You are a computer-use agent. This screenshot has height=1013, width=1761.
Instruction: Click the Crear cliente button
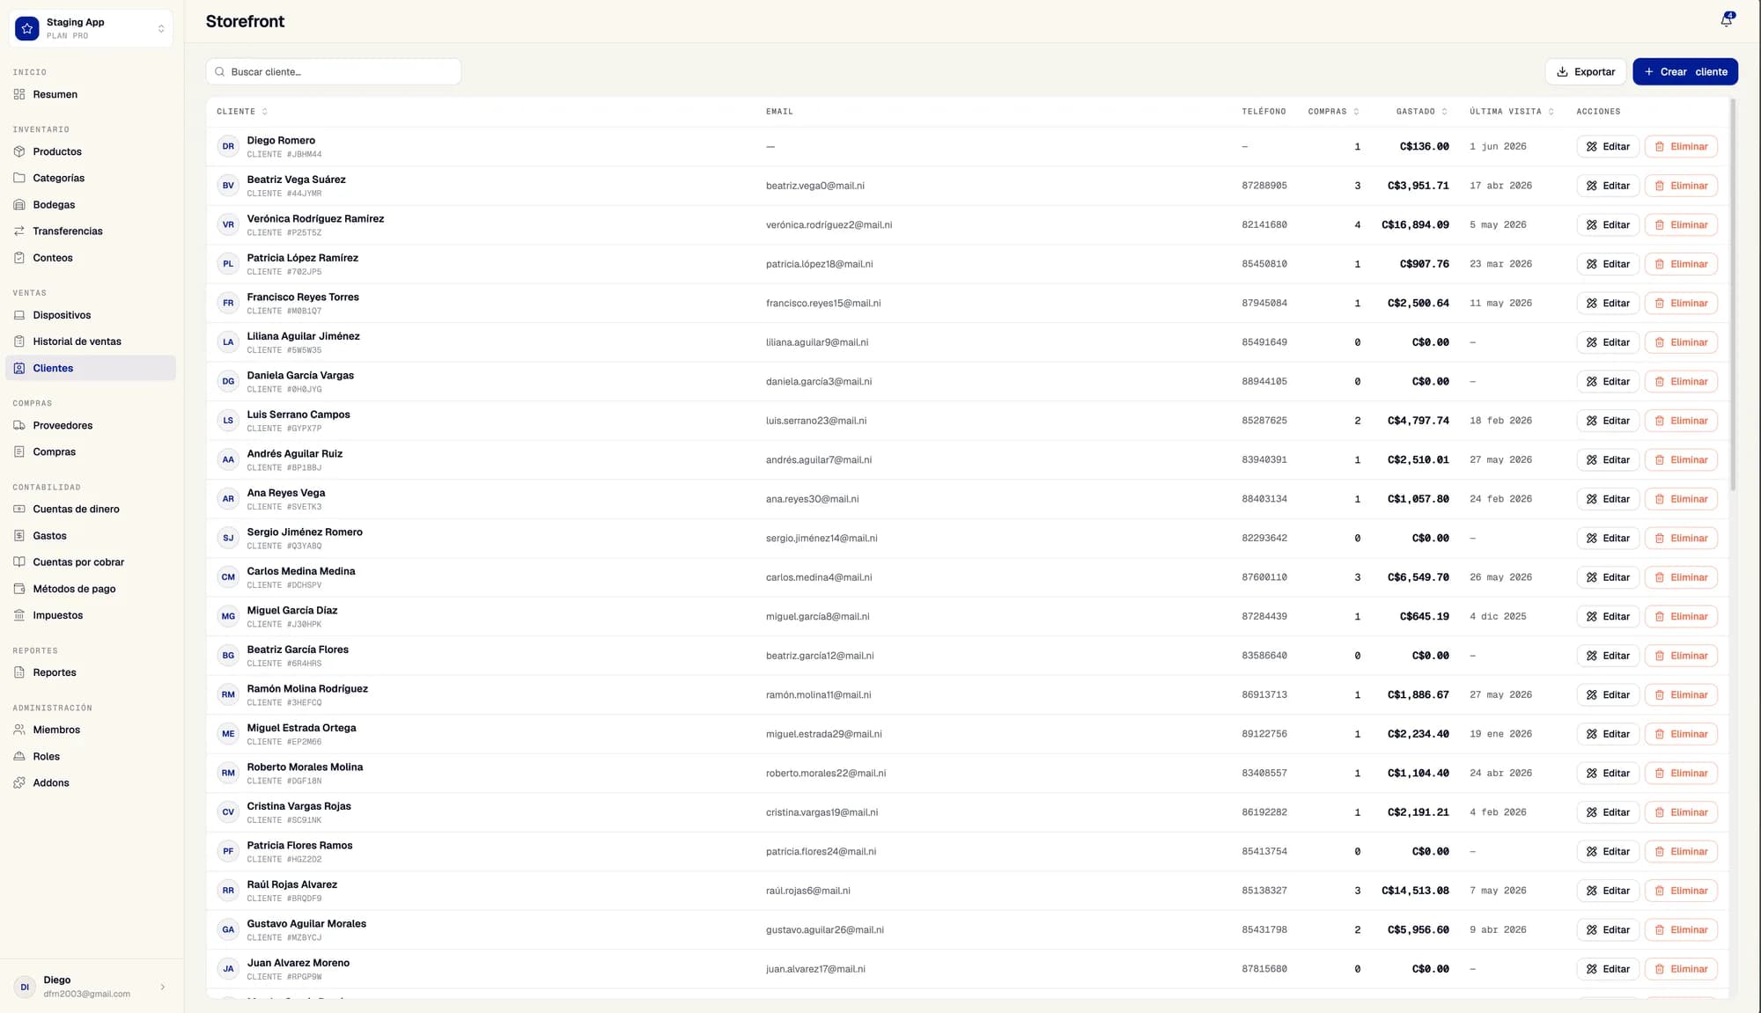(x=1684, y=72)
